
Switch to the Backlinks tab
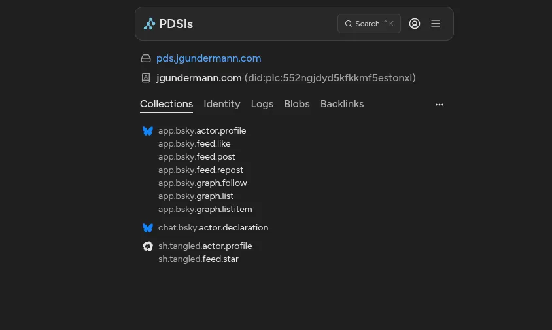coord(342,104)
